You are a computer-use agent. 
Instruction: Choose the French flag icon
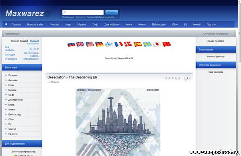(x=118, y=44)
